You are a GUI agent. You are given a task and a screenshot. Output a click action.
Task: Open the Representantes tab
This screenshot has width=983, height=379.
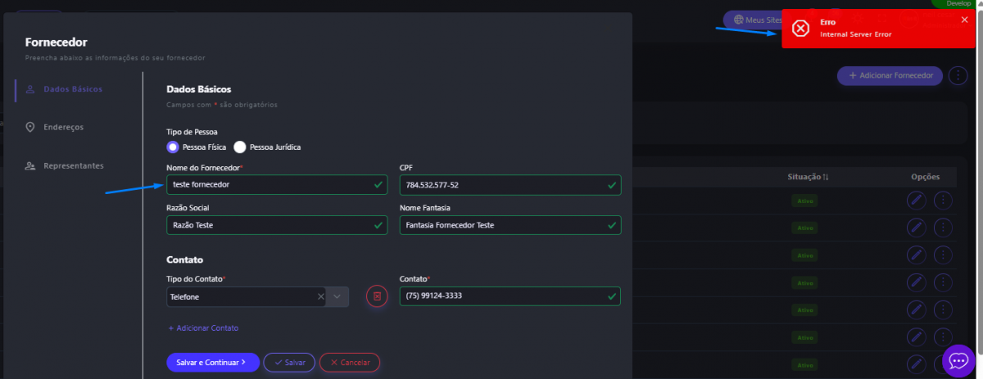72,165
